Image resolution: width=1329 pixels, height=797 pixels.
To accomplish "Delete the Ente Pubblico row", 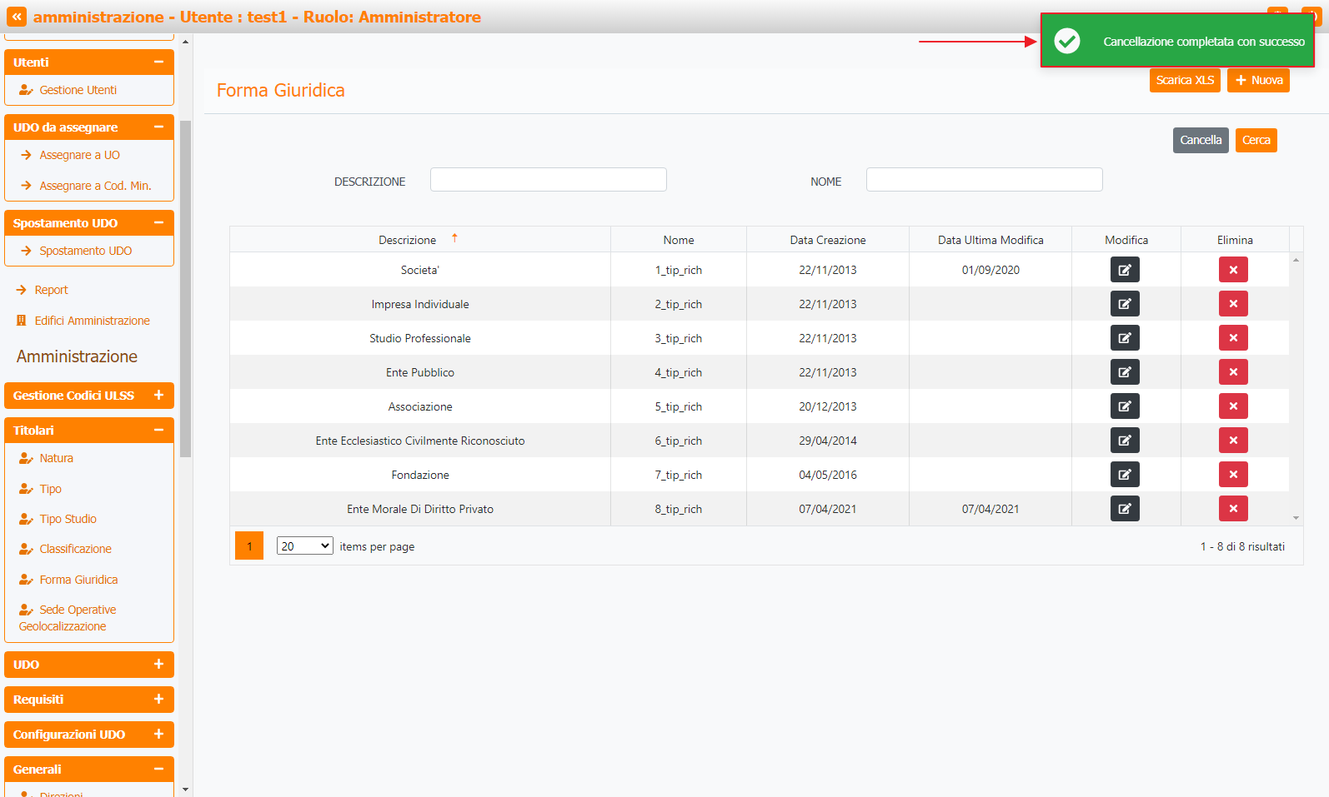I will pos(1232,372).
